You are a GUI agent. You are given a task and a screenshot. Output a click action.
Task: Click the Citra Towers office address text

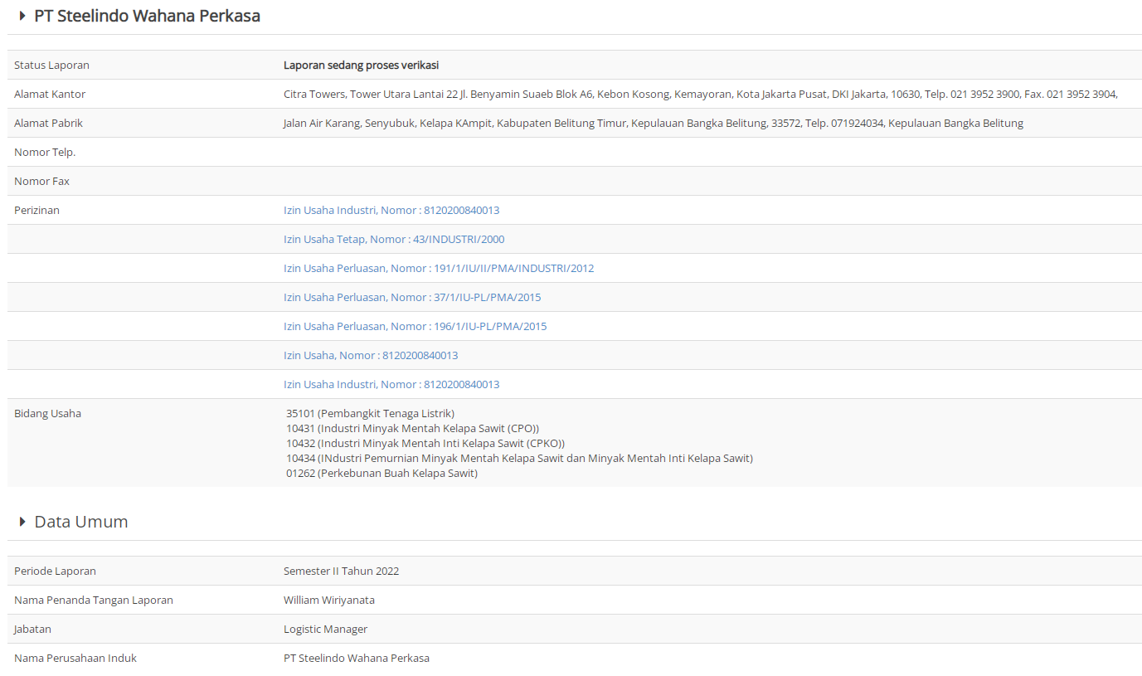701,94
